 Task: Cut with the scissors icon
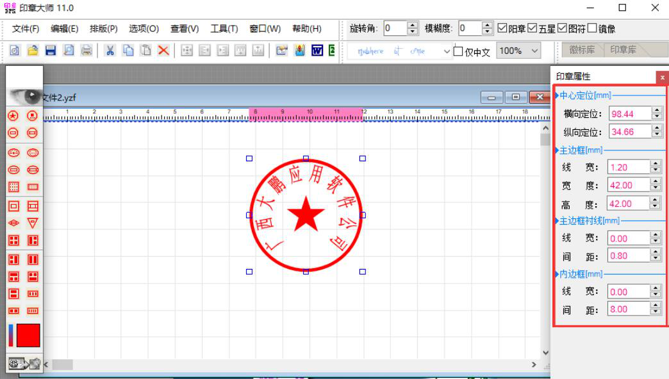(110, 51)
